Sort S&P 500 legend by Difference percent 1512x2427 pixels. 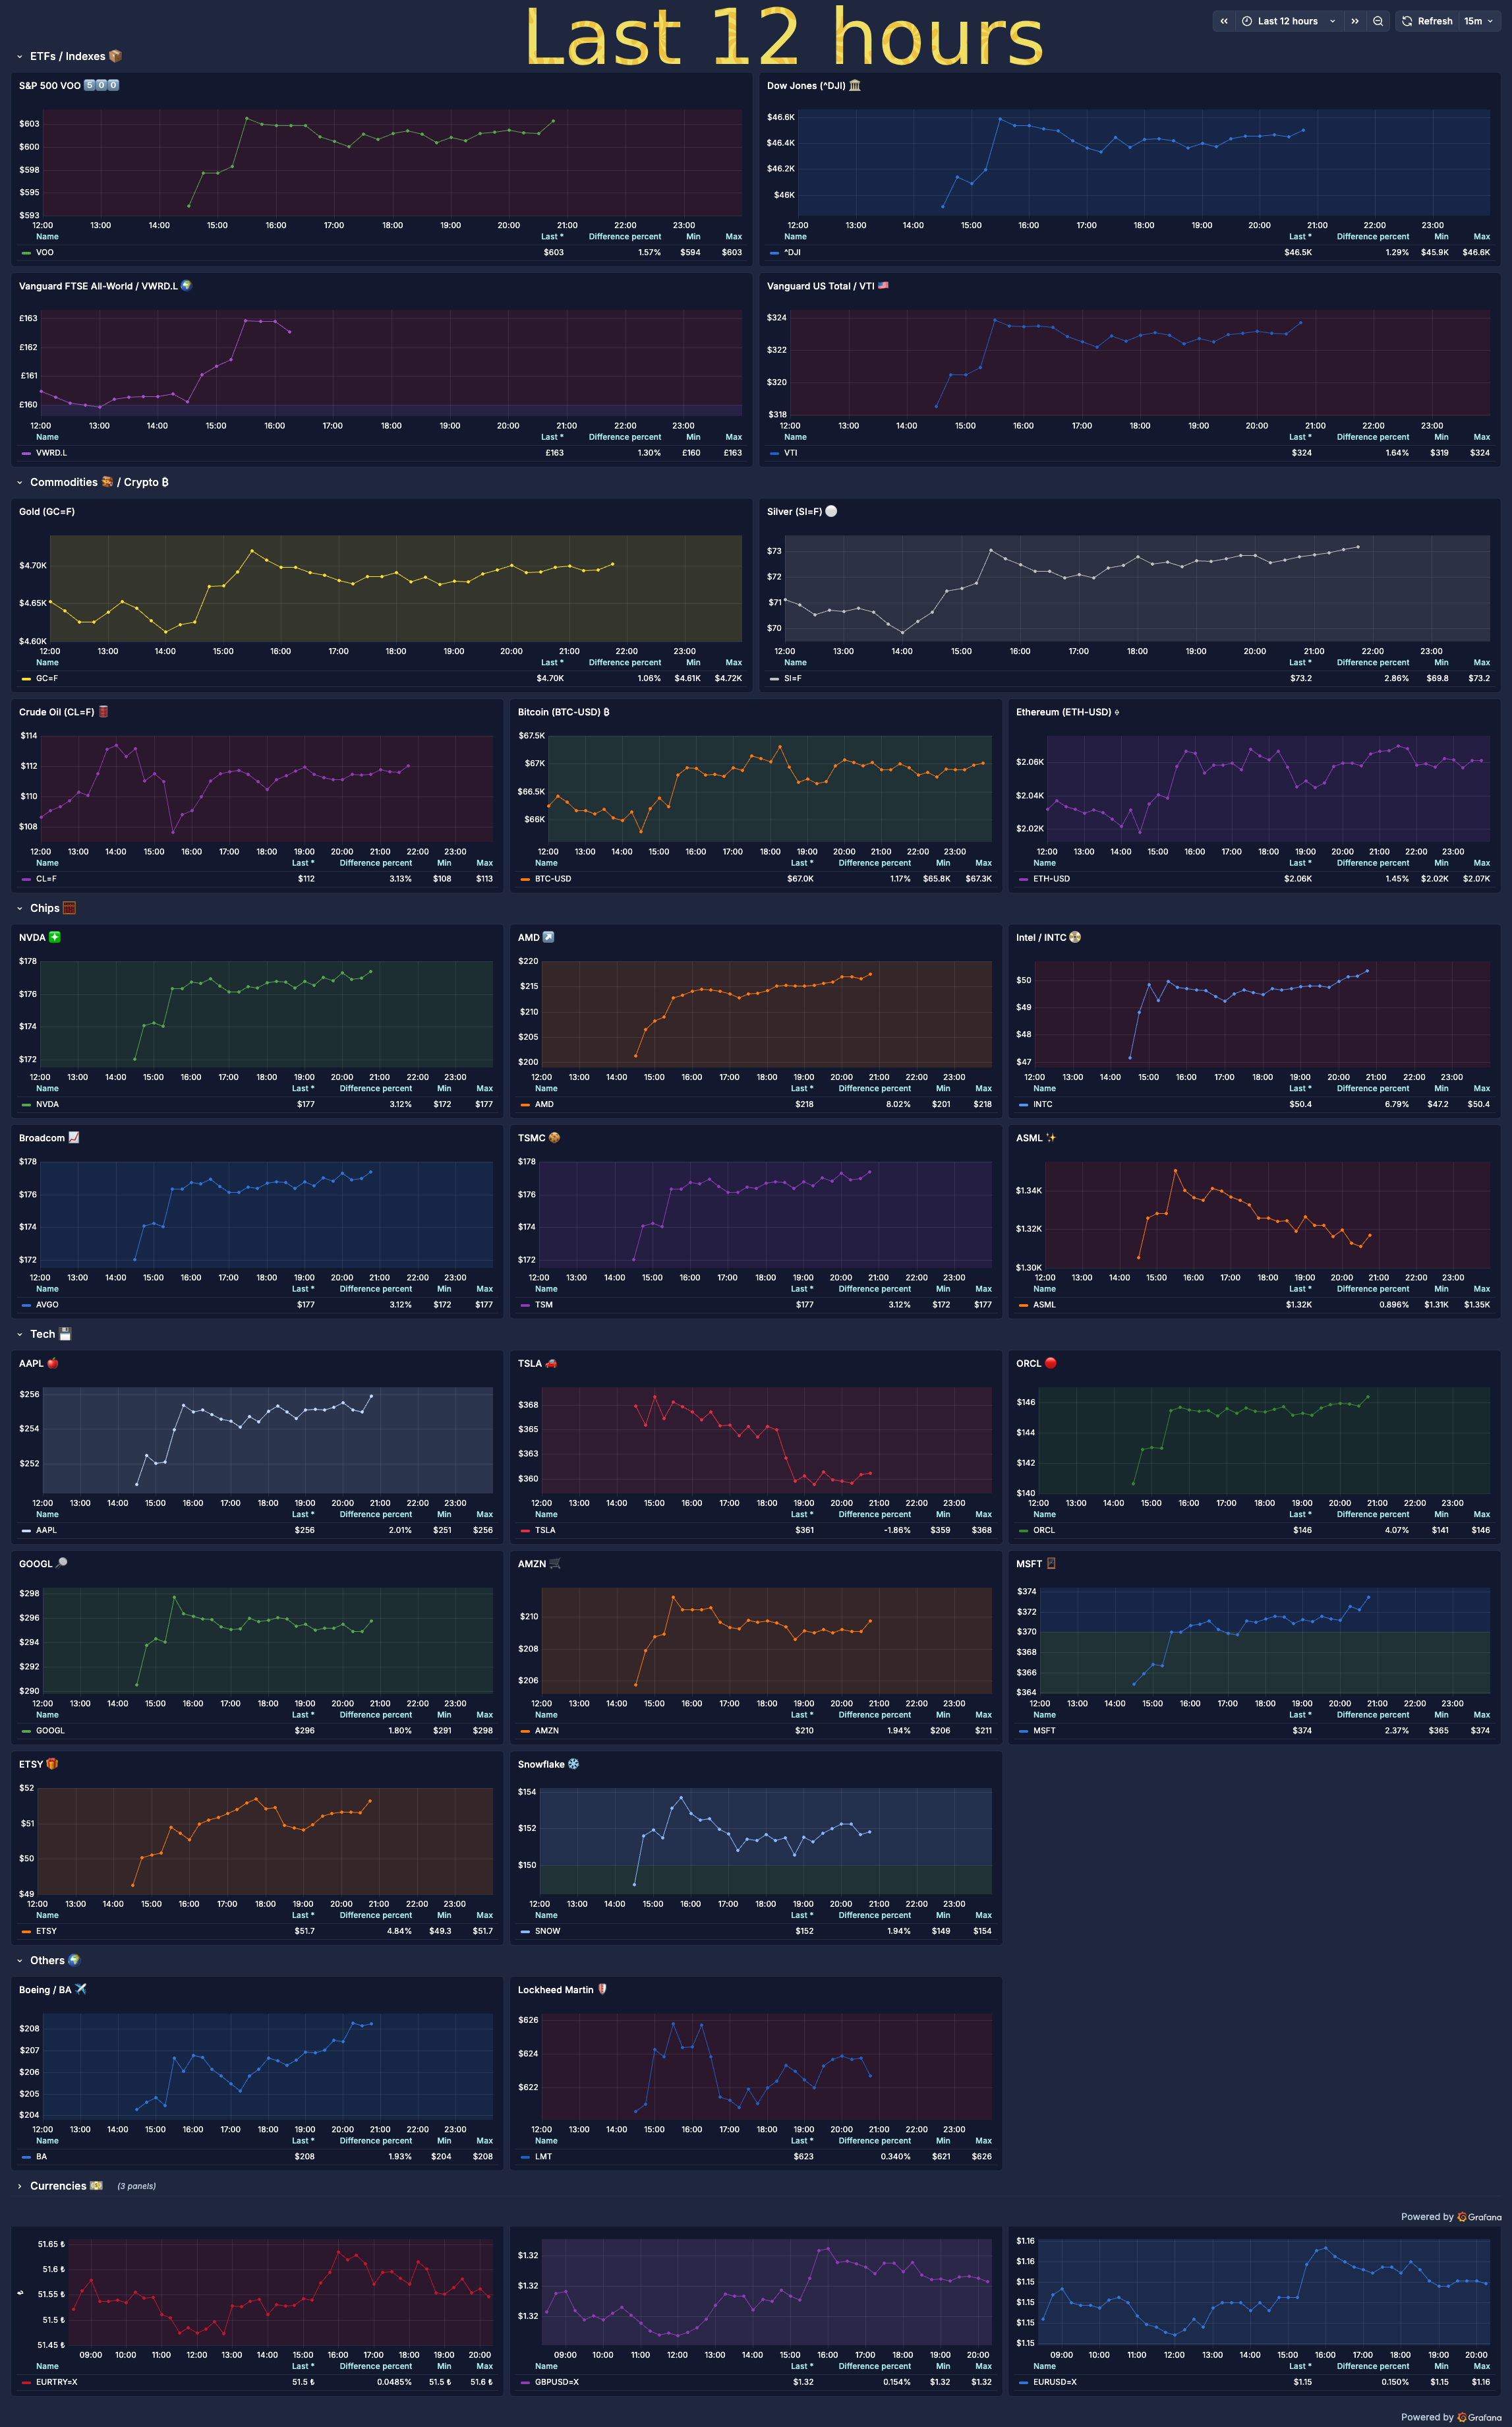coord(624,237)
